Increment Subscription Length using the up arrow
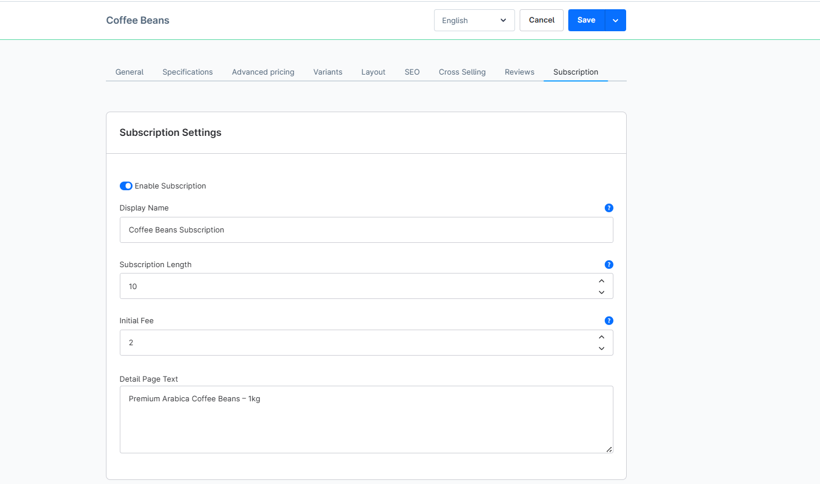Image resolution: width=820 pixels, height=484 pixels. (x=601, y=280)
